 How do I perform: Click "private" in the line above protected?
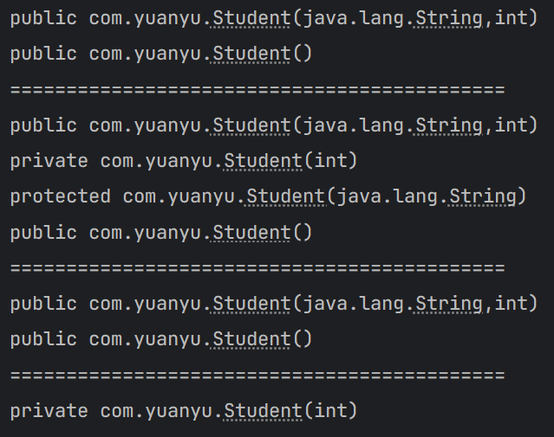(49, 161)
